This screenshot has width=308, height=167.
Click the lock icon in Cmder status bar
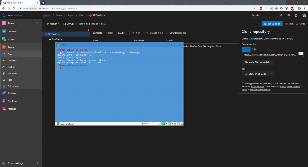pos(175,124)
